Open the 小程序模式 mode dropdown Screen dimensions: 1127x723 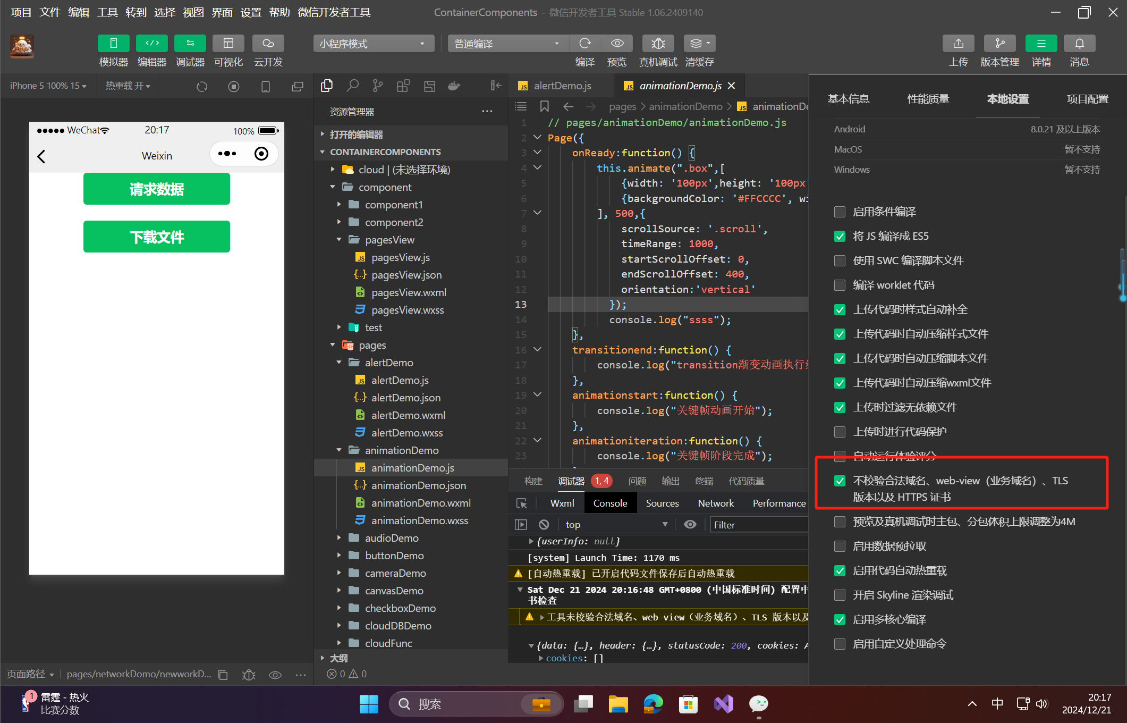click(x=373, y=44)
